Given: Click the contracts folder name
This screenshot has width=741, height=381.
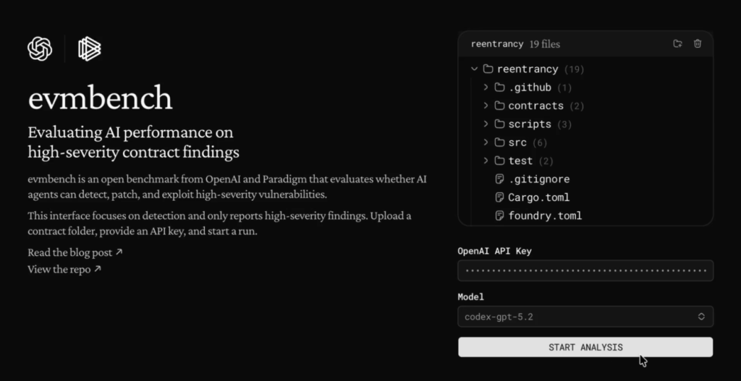Looking at the screenshot, I should click(x=536, y=106).
